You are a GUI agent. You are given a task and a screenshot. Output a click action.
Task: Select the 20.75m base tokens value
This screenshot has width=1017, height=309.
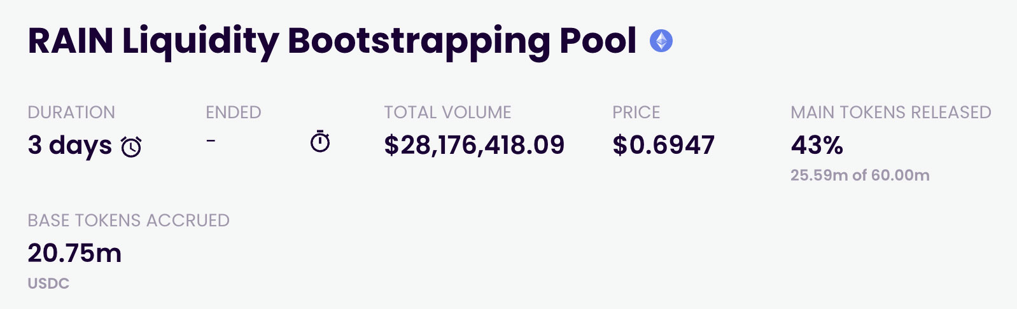[74, 254]
